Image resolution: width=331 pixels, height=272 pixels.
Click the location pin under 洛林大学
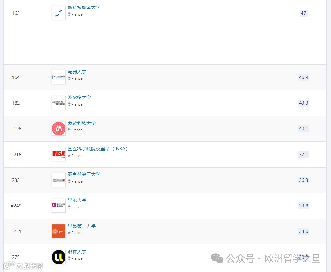(x=69, y=258)
